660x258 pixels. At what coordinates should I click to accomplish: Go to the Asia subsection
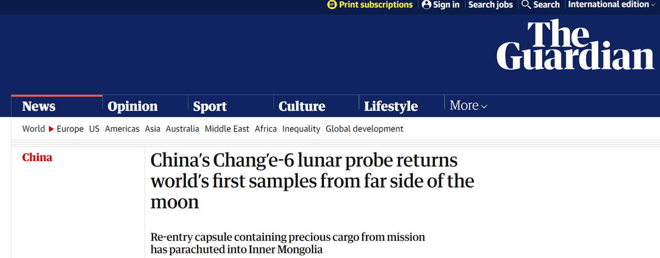(x=152, y=129)
